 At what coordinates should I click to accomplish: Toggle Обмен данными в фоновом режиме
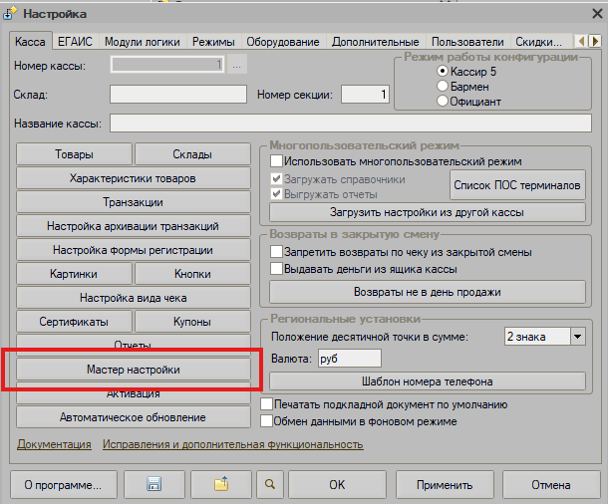pyautogui.click(x=267, y=421)
